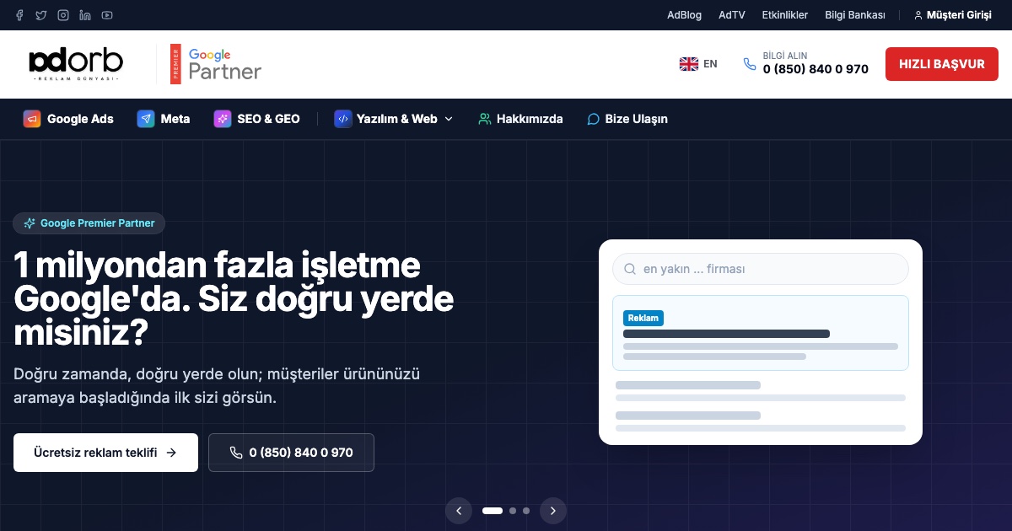Click the Meta paper-plane icon
This screenshot has height=531, width=1012.
[146, 119]
